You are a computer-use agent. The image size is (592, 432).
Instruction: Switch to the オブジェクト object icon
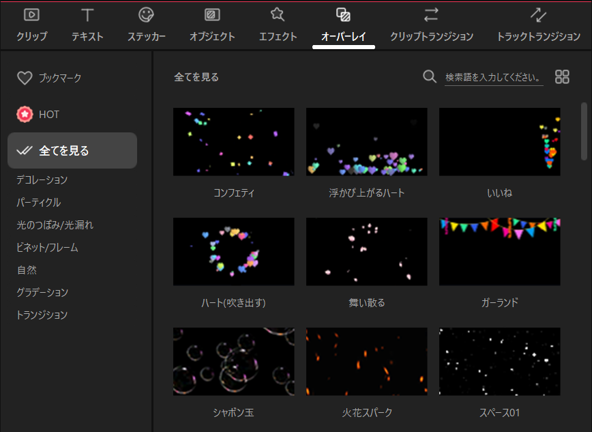(x=212, y=15)
